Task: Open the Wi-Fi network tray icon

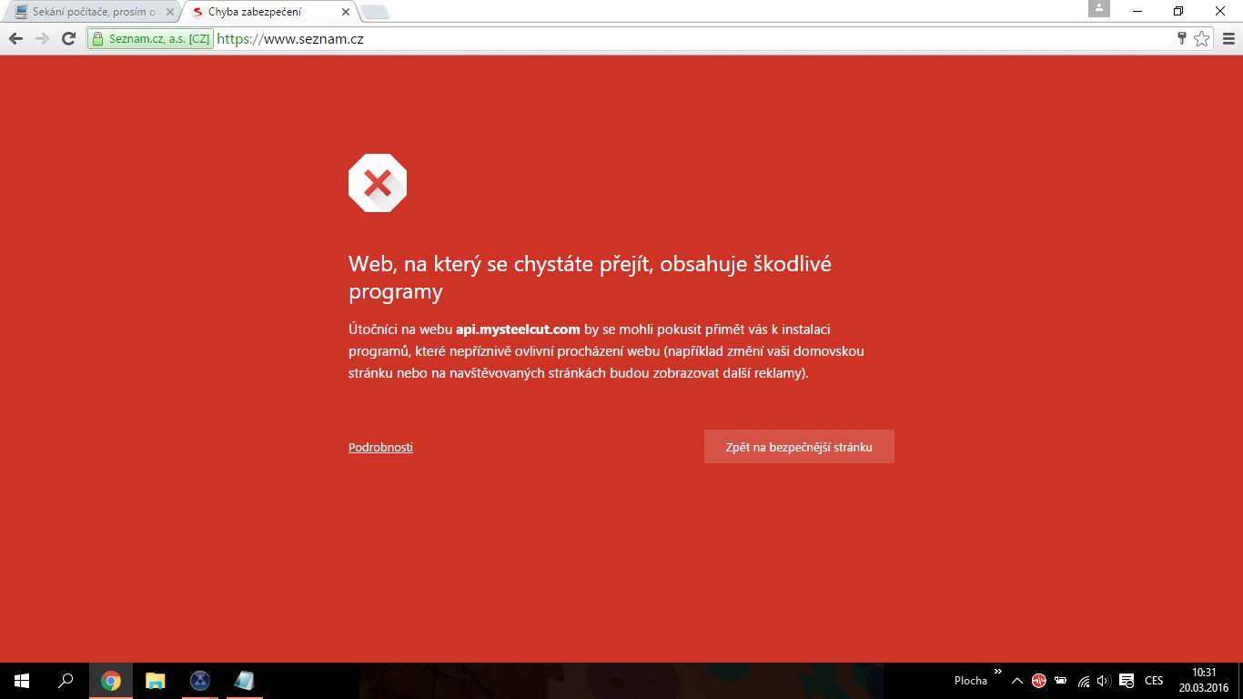Action: click(1084, 681)
